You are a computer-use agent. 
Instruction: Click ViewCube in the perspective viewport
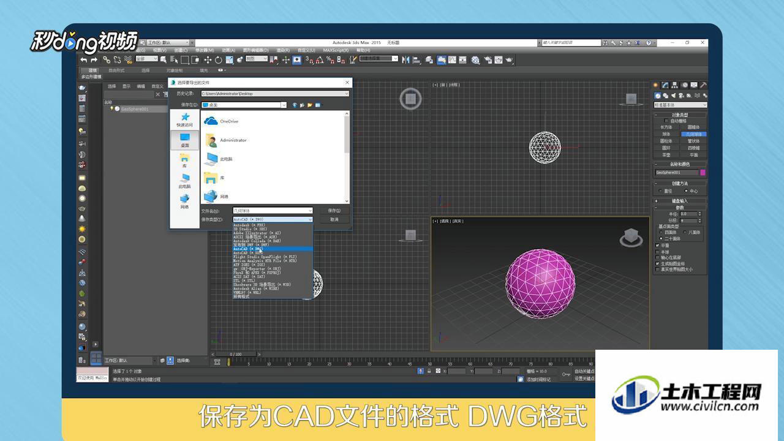pyautogui.click(x=631, y=236)
